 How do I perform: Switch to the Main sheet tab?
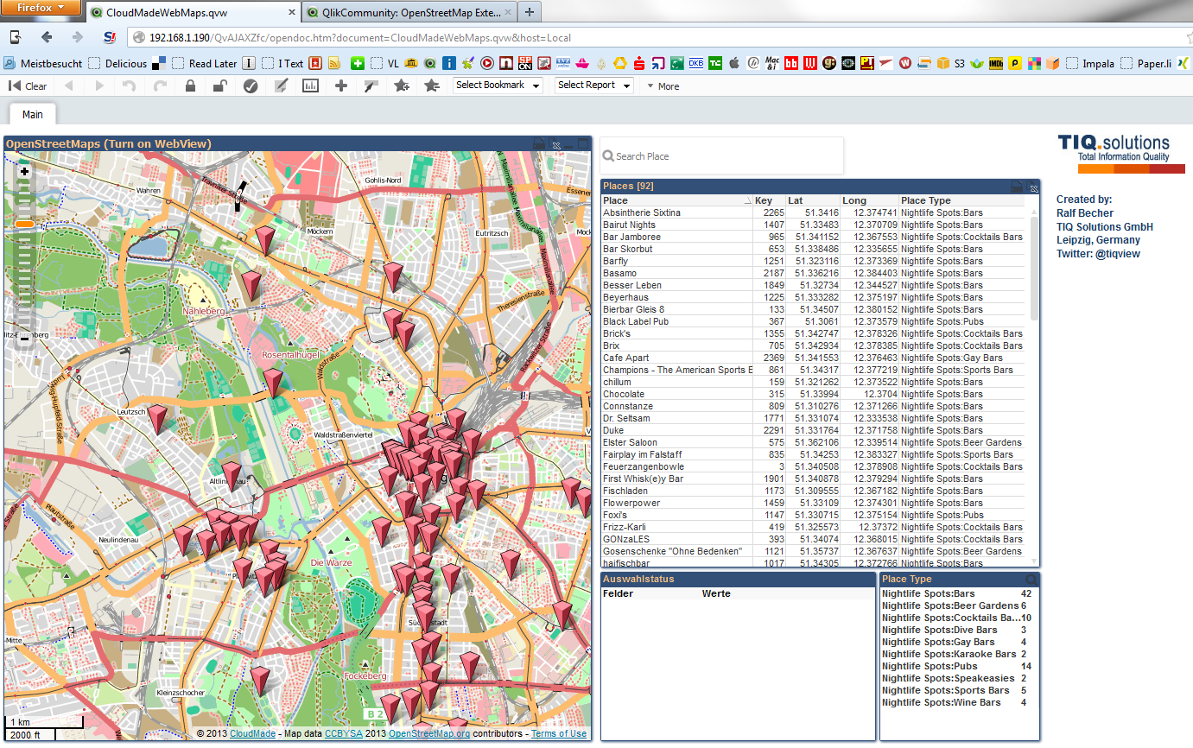[x=32, y=114]
